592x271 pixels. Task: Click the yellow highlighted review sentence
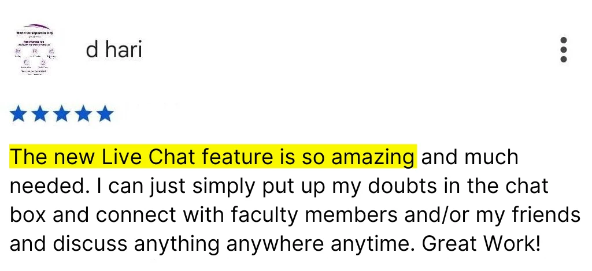click(213, 157)
